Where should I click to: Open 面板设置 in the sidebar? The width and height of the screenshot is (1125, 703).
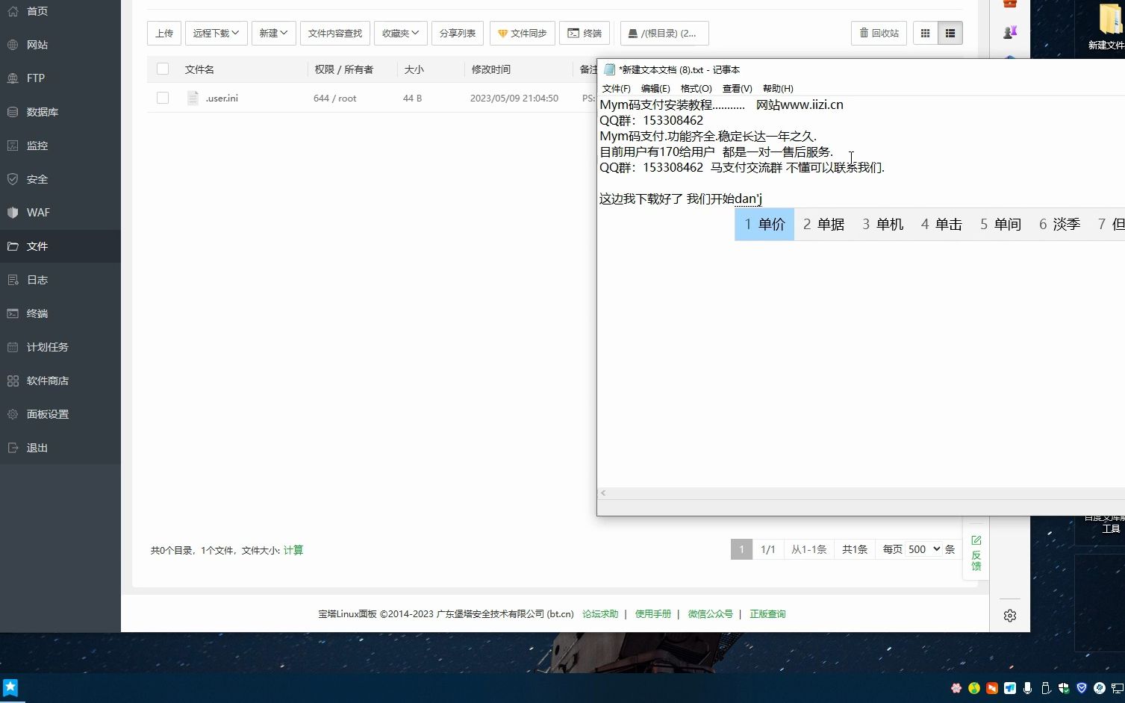coord(60,414)
